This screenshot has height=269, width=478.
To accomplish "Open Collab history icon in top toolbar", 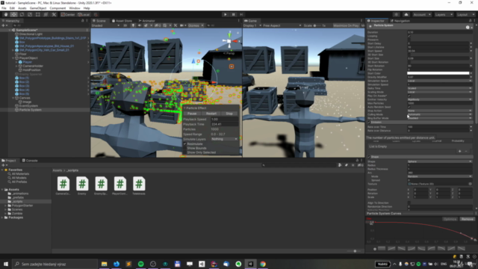I will pos(396,14).
